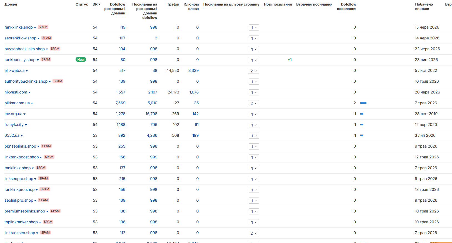This screenshot has width=452, height=243.
Task: Click SPAM tag on buyseobacklinks.shop
Action: tap(55, 49)
